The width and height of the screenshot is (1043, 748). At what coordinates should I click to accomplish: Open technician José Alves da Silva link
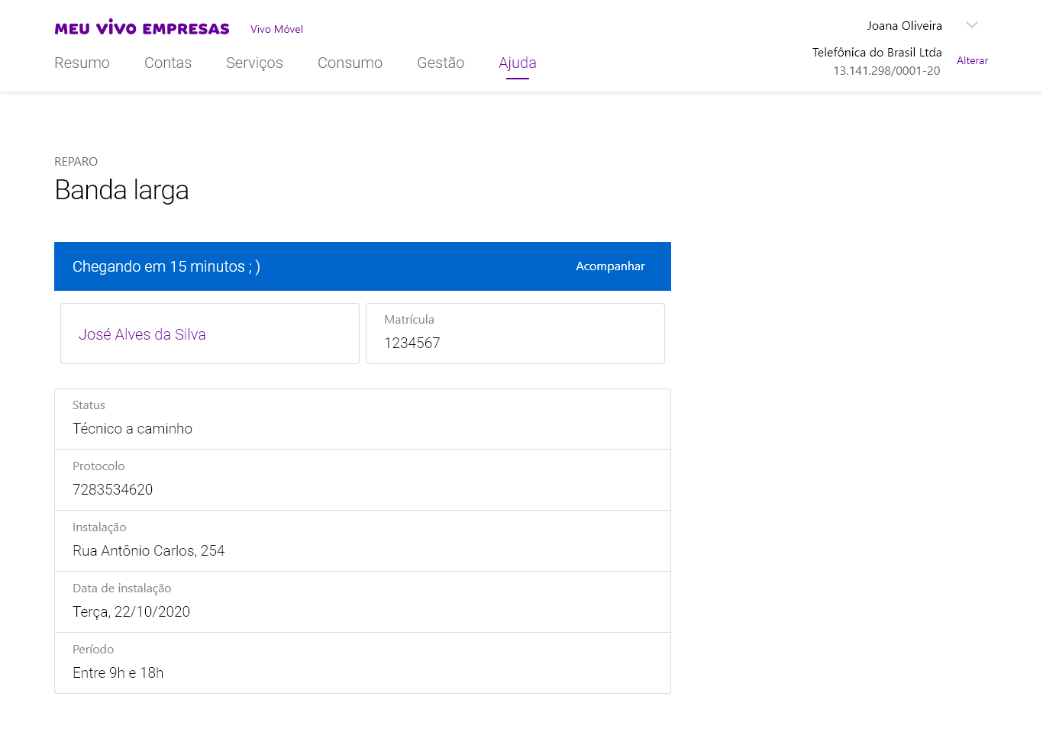(142, 334)
